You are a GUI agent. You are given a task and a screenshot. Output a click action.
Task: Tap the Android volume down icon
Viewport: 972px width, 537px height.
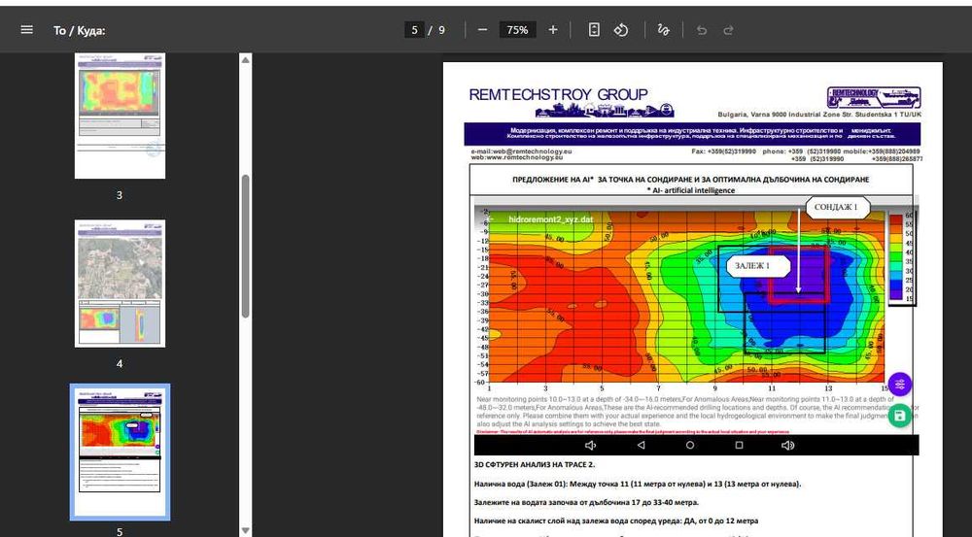coord(591,446)
